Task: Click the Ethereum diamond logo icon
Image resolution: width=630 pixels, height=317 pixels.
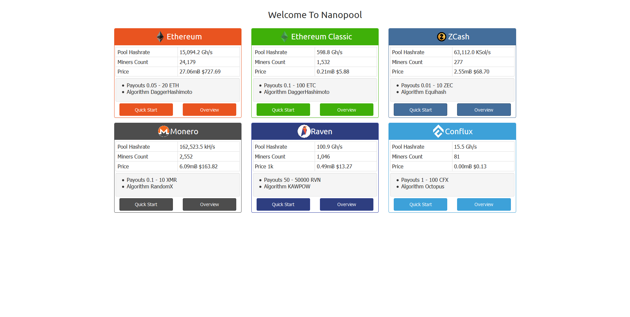Action: coord(160,37)
